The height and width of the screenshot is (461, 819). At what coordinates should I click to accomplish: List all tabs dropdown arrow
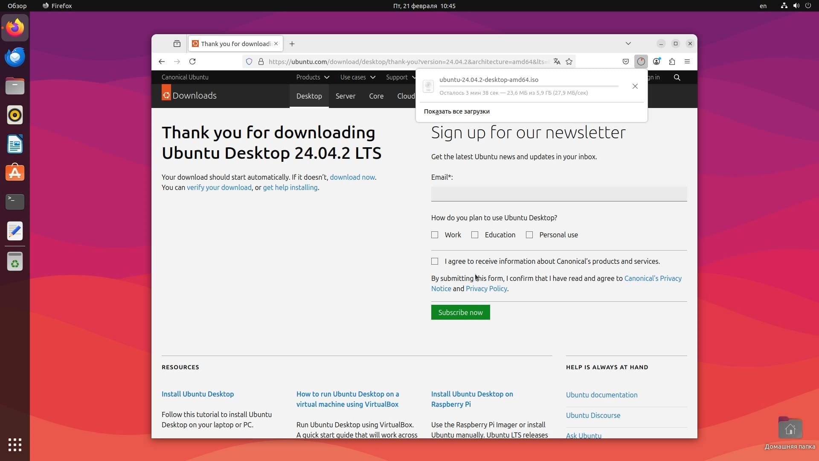pos(628,44)
